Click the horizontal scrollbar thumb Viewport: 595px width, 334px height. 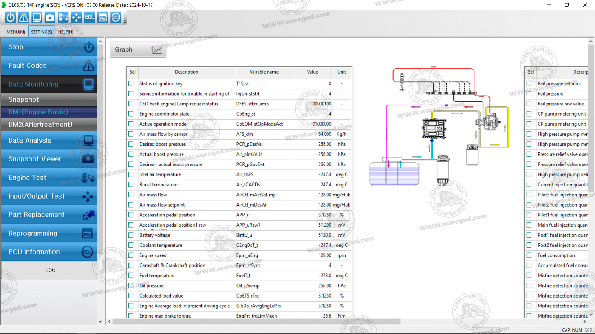coord(257,322)
